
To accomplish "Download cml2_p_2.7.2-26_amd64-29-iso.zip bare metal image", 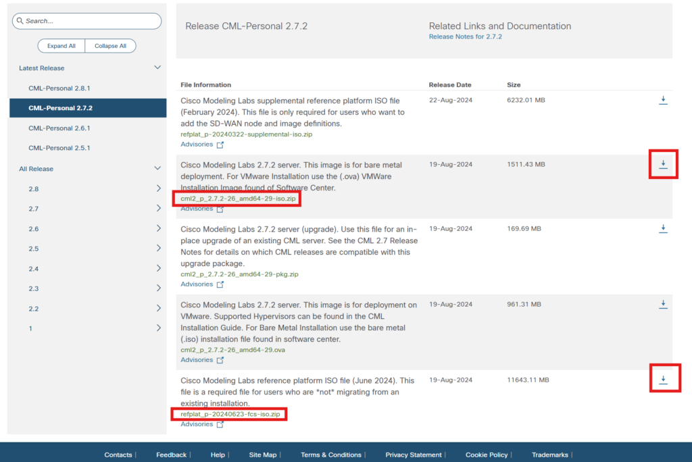I will pos(663,164).
